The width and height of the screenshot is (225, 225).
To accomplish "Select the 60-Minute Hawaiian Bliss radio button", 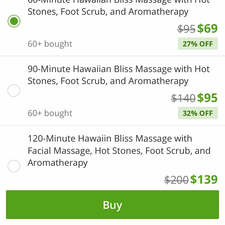I will (x=14, y=21).
